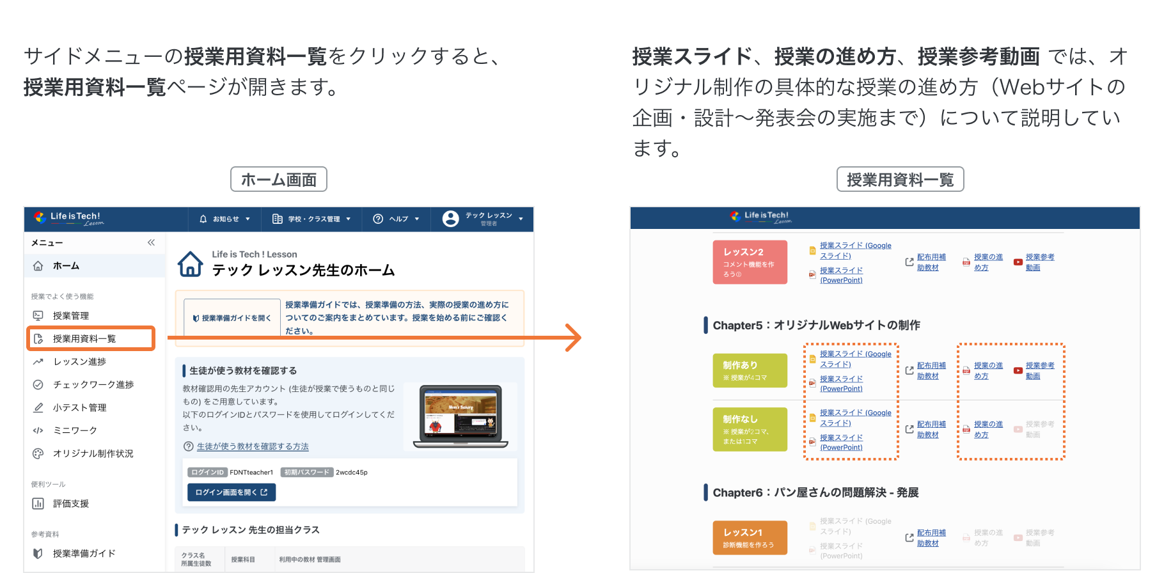This screenshot has width=1164, height=573.
Task: Click the オリジナル制作状況 palette icon
Action: (x=38, y=454)
